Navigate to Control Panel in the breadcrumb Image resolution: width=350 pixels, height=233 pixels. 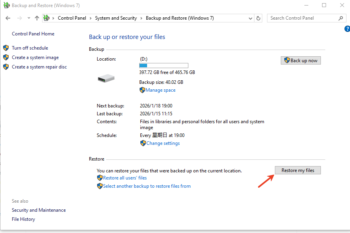pos(72,18)
